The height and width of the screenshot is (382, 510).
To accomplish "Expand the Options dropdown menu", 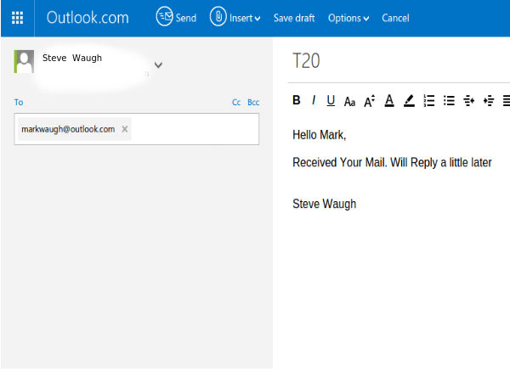I will (348, 18).
